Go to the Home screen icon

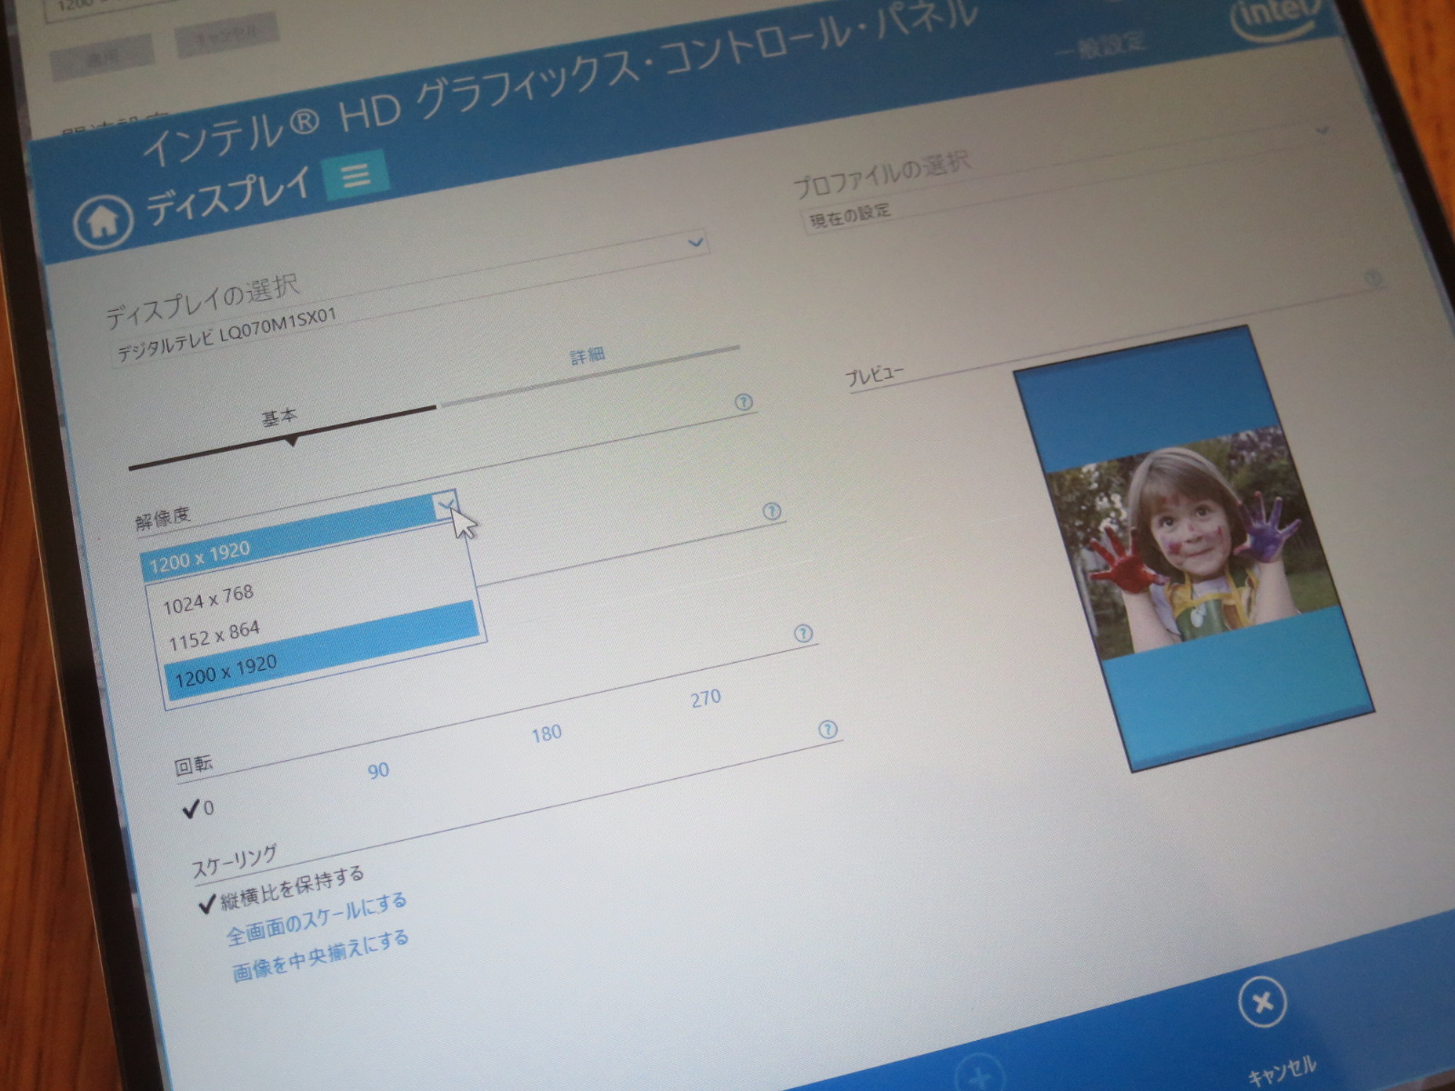(x=103, y=220)
